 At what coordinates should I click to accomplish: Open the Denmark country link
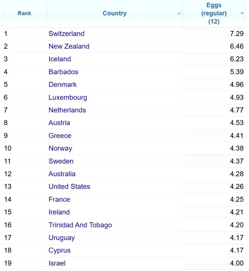tap(63, 85)
